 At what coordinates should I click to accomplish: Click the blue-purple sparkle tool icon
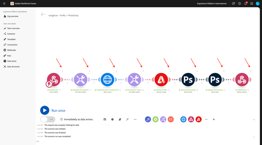point(148,119)
